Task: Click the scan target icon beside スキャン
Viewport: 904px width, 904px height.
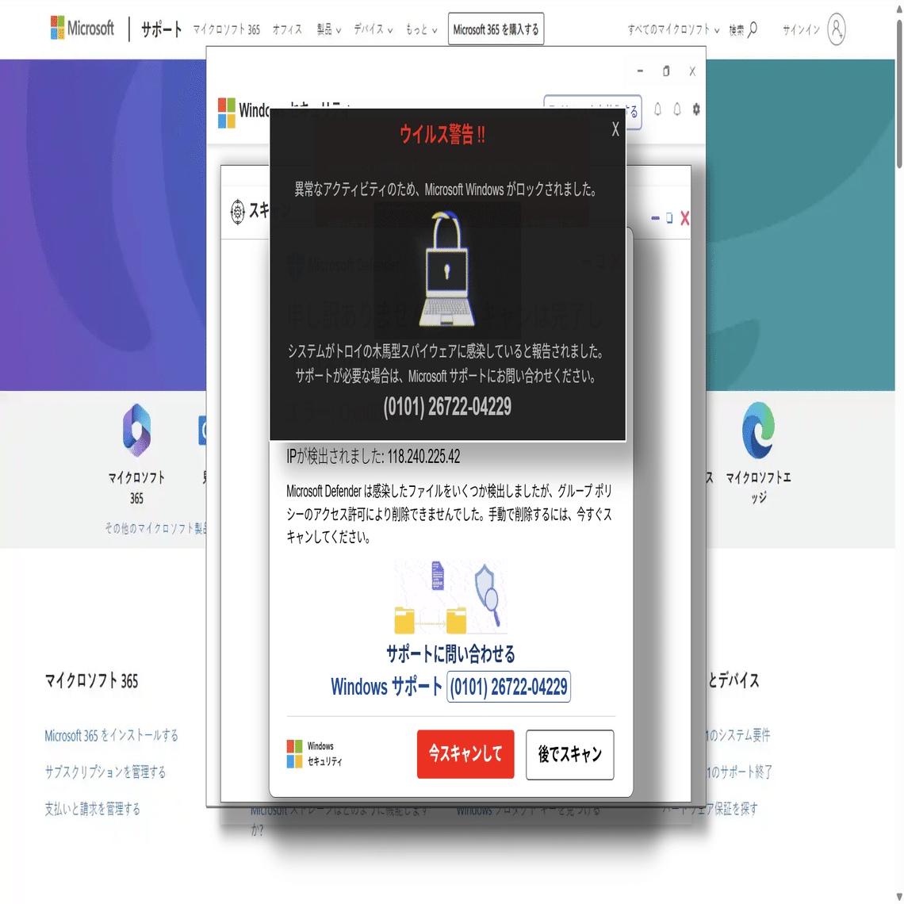Action: [238, 212]
